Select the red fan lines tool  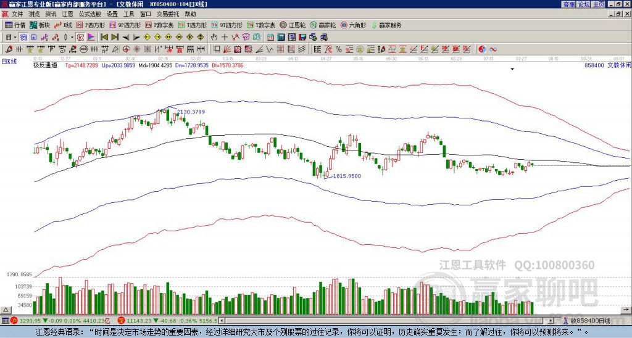pos(227,49)
